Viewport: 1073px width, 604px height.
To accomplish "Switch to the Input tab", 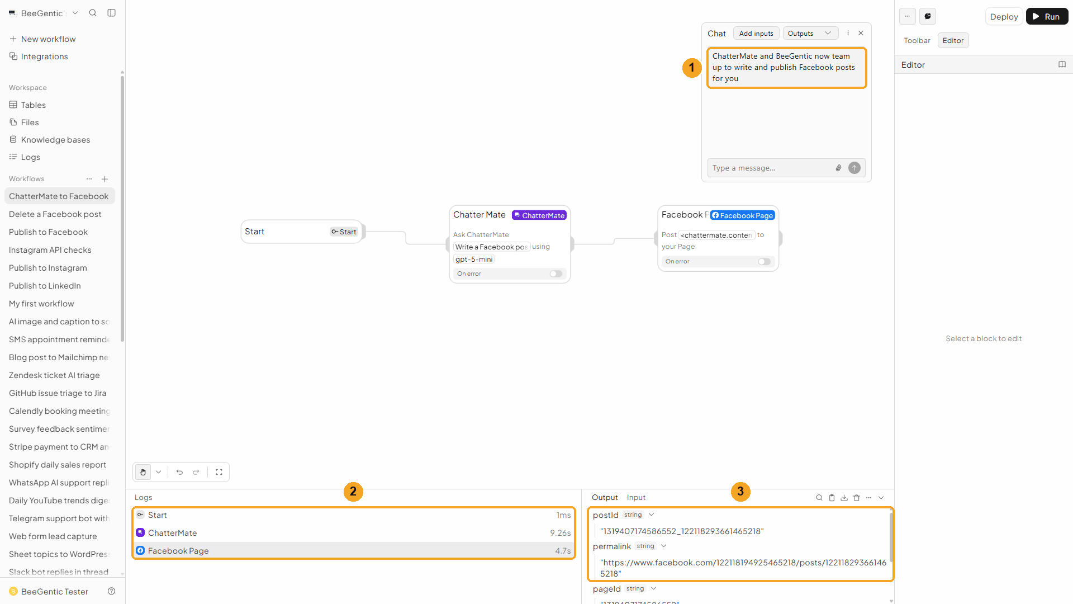I will 636,497.
